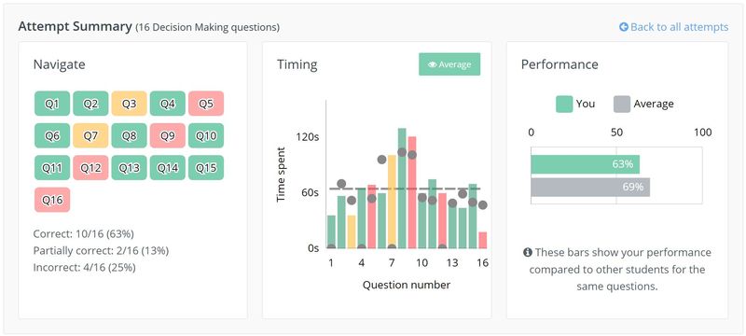Click the gray Average legend swatch
This screenshot has width=746, height=336.
point(622,104)
